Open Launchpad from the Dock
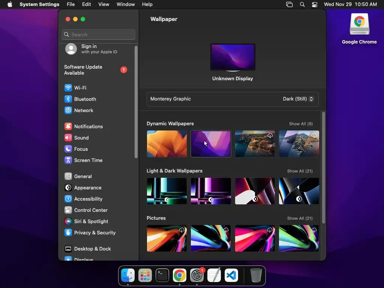Screen dimensions: 384x288 click(145, 275)
